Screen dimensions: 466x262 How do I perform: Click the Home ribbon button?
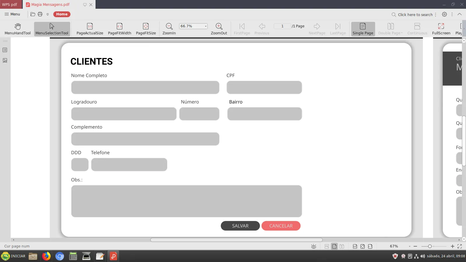62,14
